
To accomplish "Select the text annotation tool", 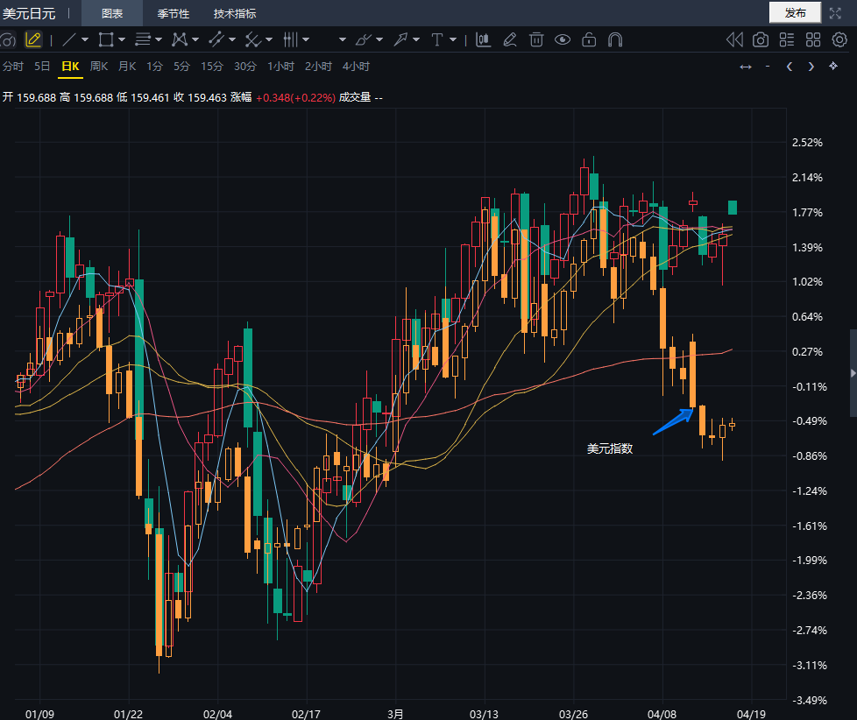I will click(x=437, y=39).
